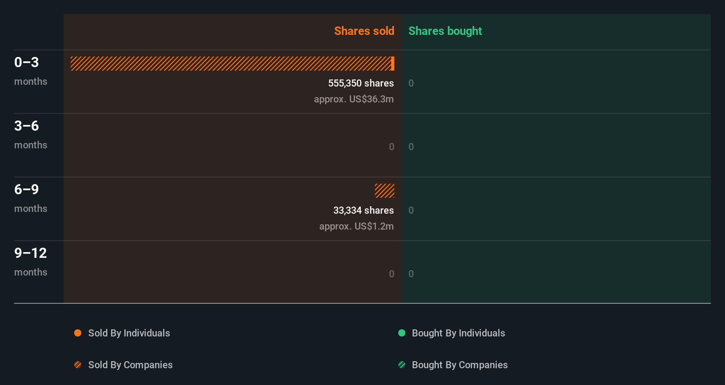Click the 6–9 months row label
This screenshot has width=725, height=385.
pos(30,198)
